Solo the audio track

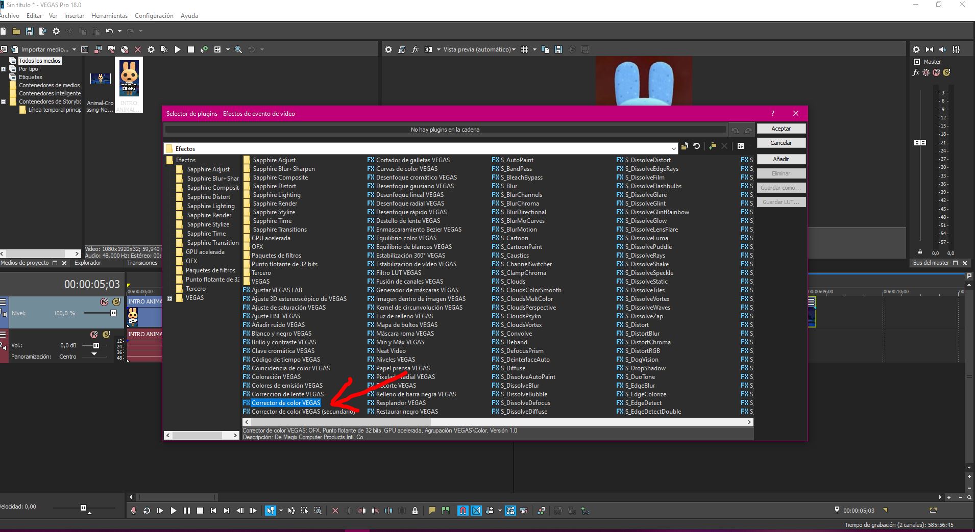[106, 335]
